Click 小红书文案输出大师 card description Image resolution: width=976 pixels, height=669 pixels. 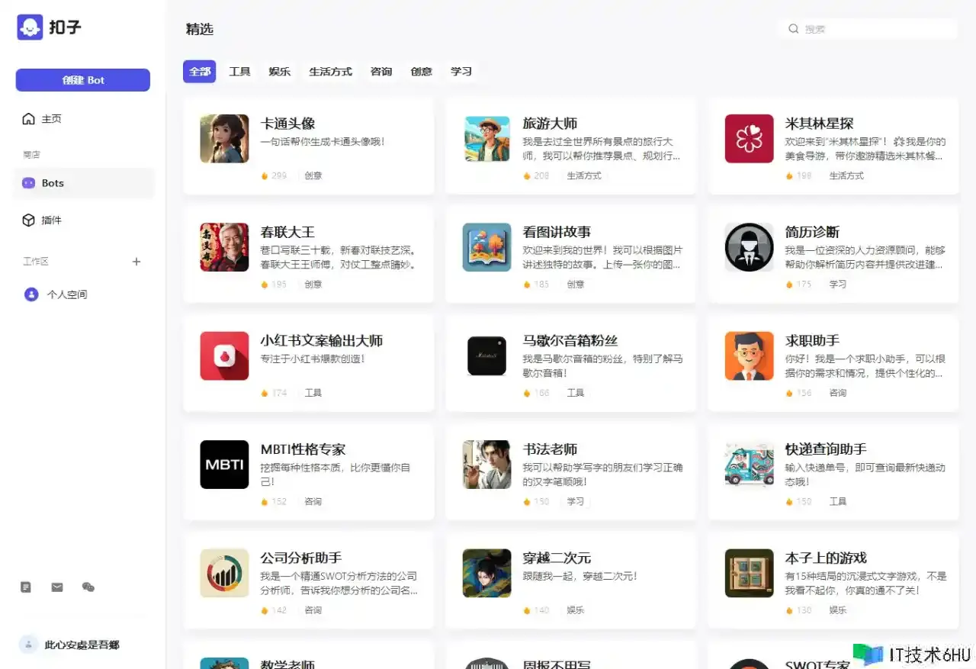coord(313,359)
